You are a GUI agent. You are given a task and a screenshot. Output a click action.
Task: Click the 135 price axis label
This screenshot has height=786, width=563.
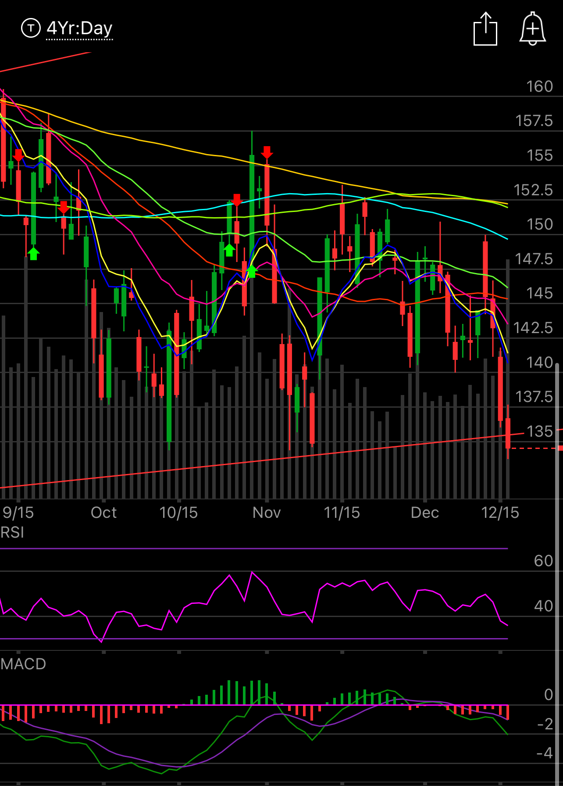539,431
